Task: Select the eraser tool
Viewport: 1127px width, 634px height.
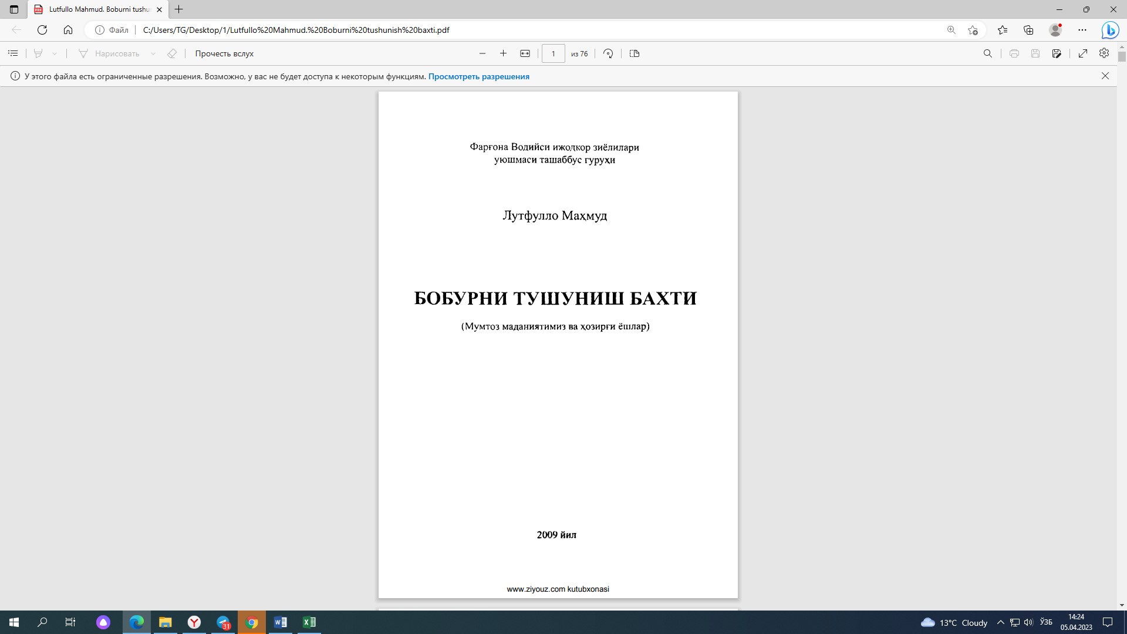Action: 172,53
